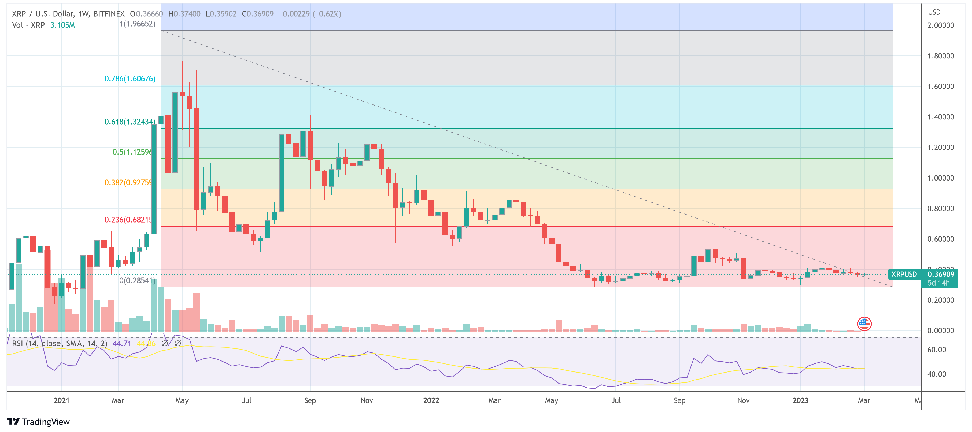This screenshot has width=972, height=432.
Task: Click the USD currency label on price axis
Action: pyautogui.click(x=934, y=12)
